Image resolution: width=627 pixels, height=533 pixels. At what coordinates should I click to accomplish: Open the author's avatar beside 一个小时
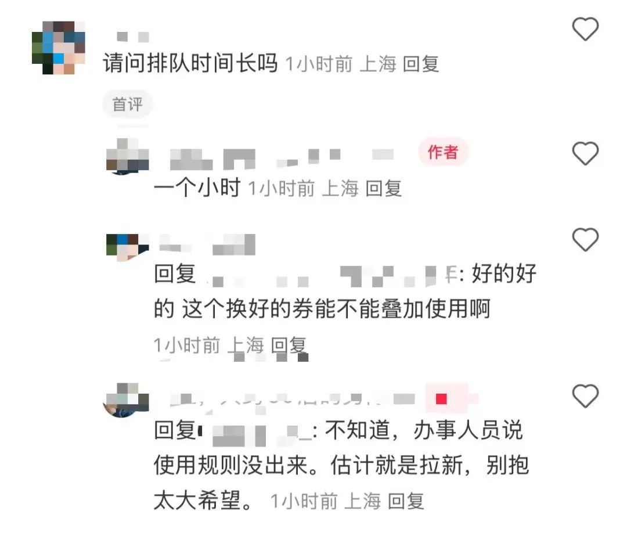pos(128,156)
